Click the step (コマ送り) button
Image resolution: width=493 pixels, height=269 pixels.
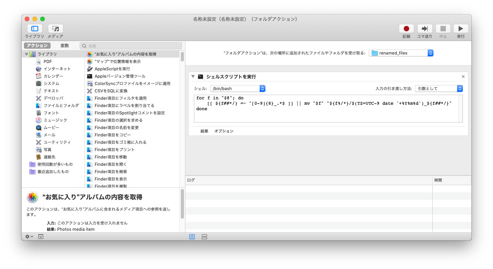click(425, 29)
